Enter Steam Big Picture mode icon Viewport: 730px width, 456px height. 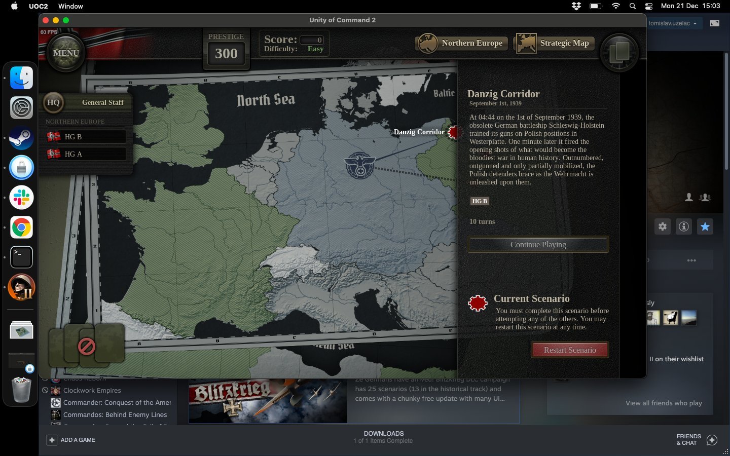(715, 23)
